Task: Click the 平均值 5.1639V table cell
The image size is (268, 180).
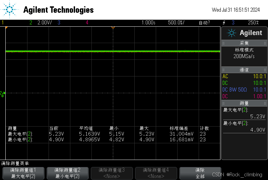Action: [89, 134]
